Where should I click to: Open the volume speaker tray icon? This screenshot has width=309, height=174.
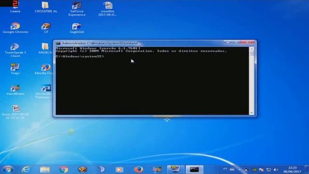(x=276, y=170)
